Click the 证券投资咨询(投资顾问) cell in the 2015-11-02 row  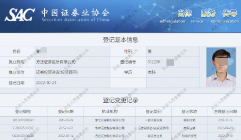[x=153, y=128]
